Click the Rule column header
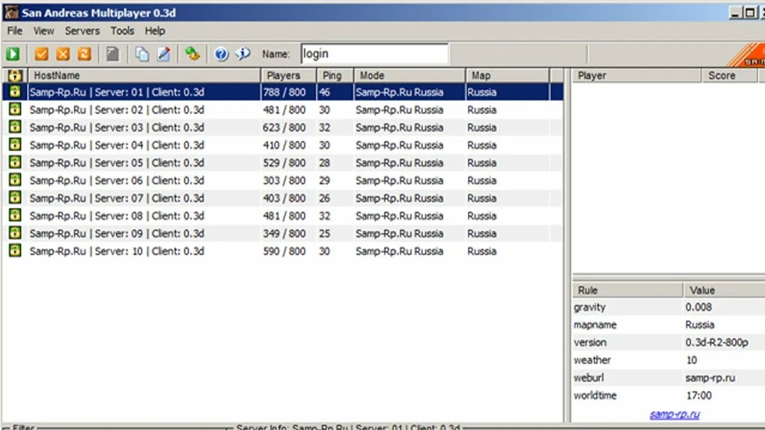Screen dimensions: 765x430 pyautogui.click(x=628, y=290)
